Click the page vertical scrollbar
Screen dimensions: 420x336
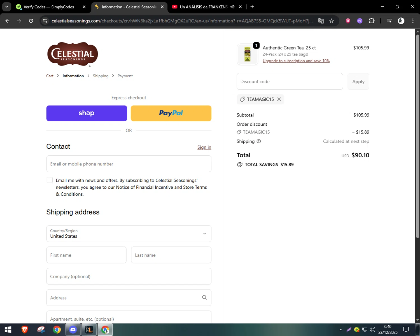coord(417,136)
